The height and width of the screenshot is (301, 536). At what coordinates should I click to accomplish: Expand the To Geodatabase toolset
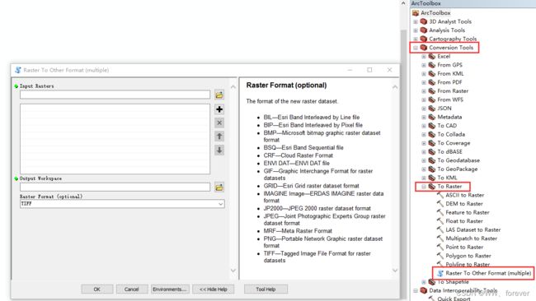424,160
